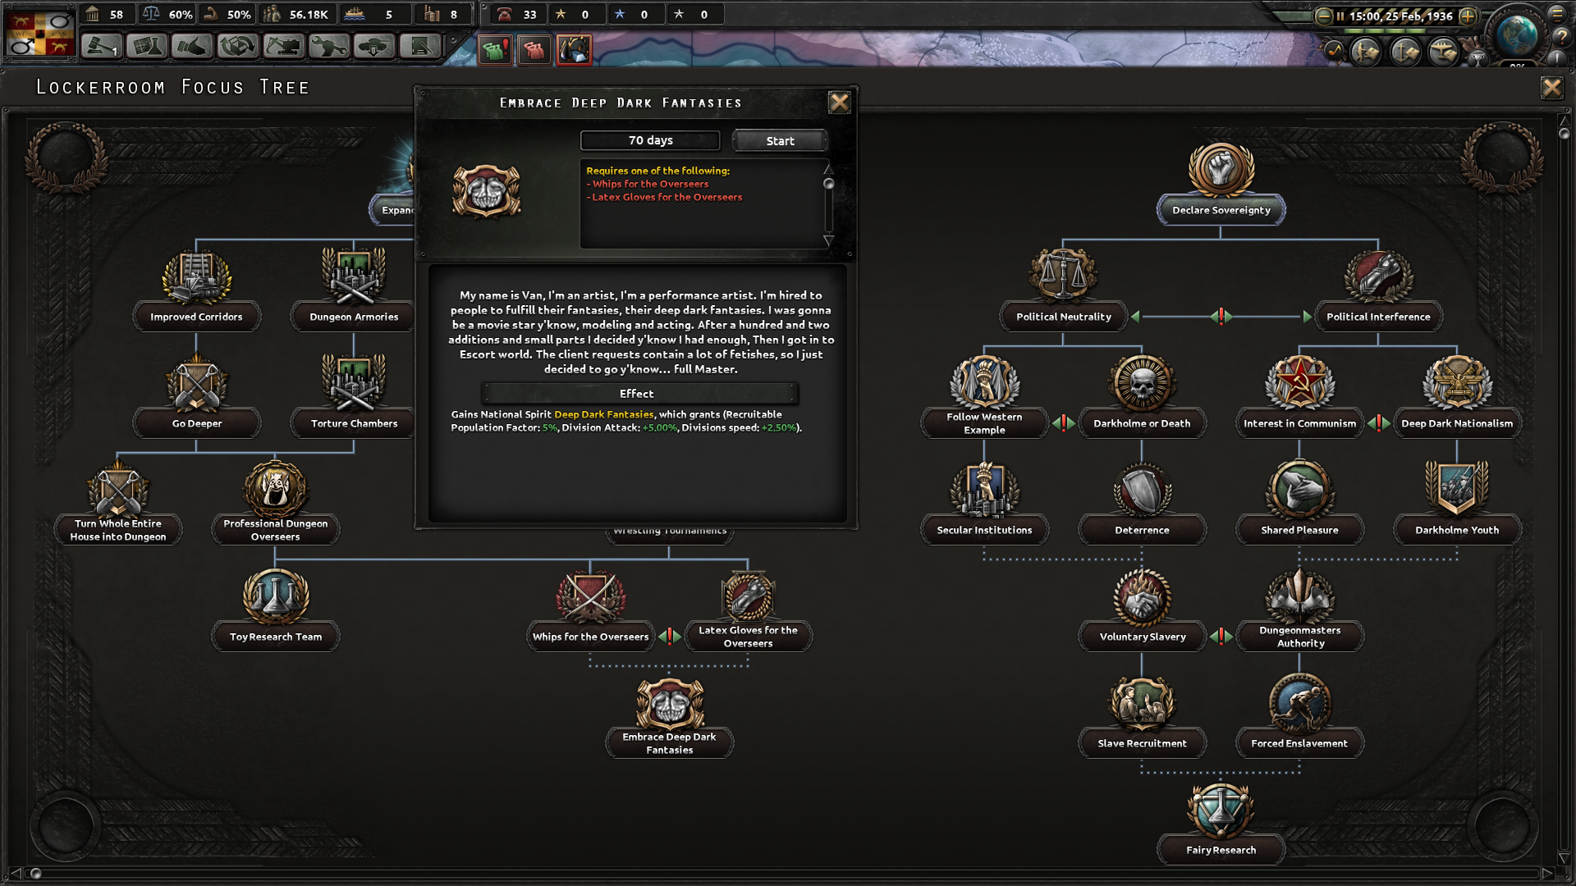Select the Toy Research Team flask icon

pyautogui.click(x=276, y=596)
